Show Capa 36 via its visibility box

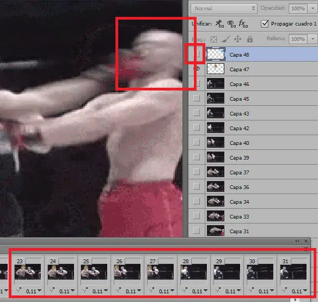click(x=197, y=186)
